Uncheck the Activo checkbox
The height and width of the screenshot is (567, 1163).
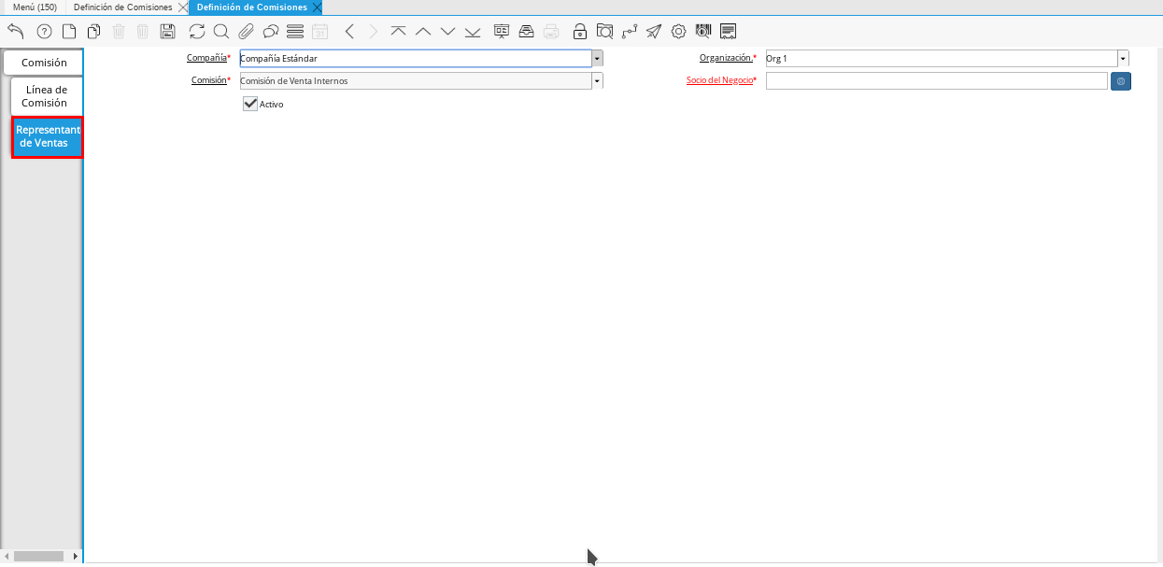250,104
